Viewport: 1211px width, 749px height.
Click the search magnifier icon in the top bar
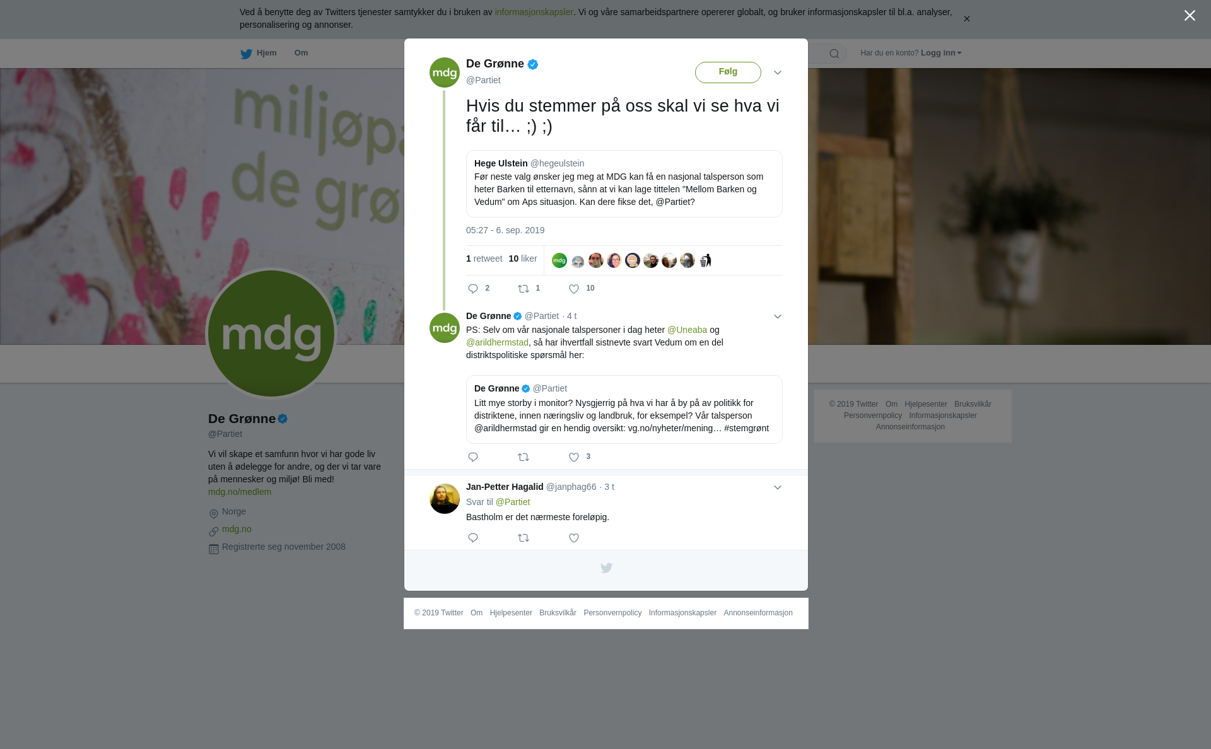[834, 54]
